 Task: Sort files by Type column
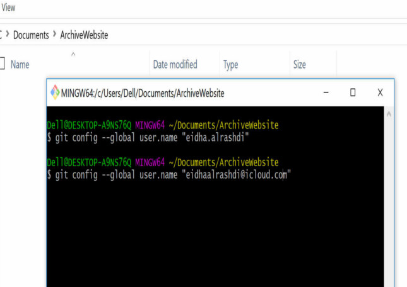[x=230, y=65]
